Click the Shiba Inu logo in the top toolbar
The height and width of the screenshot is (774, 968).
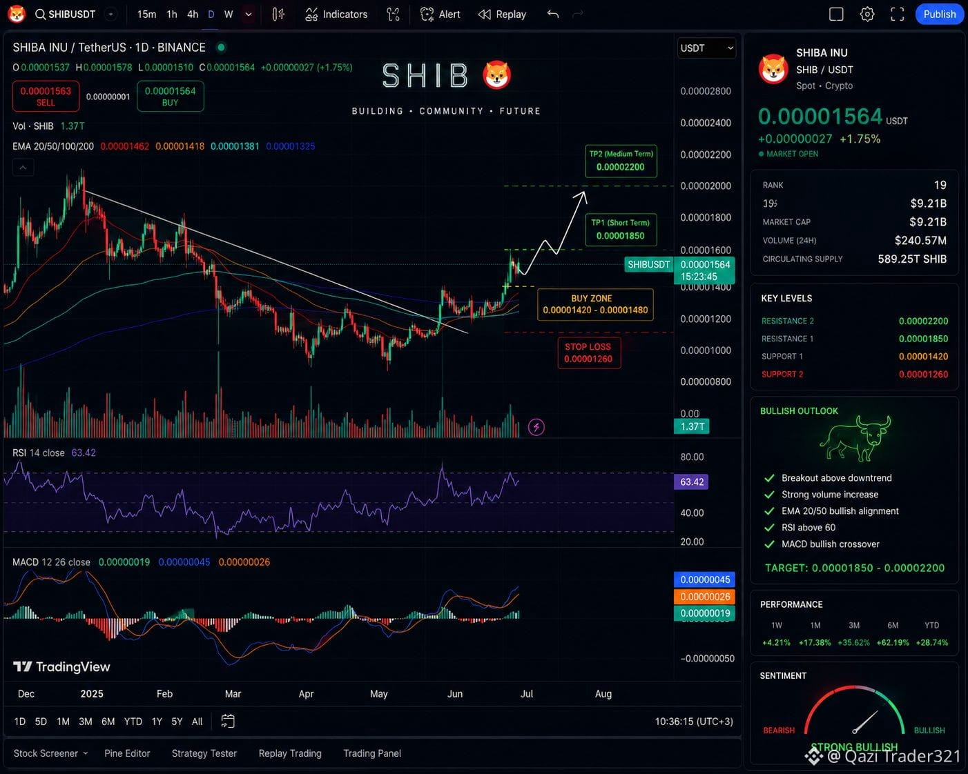click(16, 14)
